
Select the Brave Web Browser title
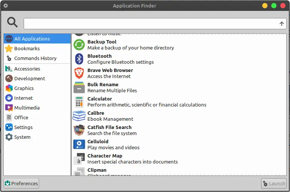pos(110,70)
